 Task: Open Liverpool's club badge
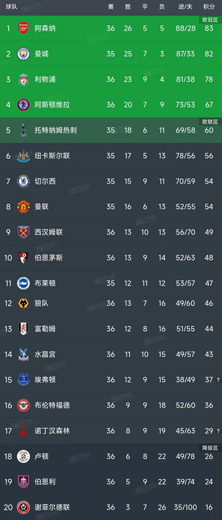pos(23,79)
